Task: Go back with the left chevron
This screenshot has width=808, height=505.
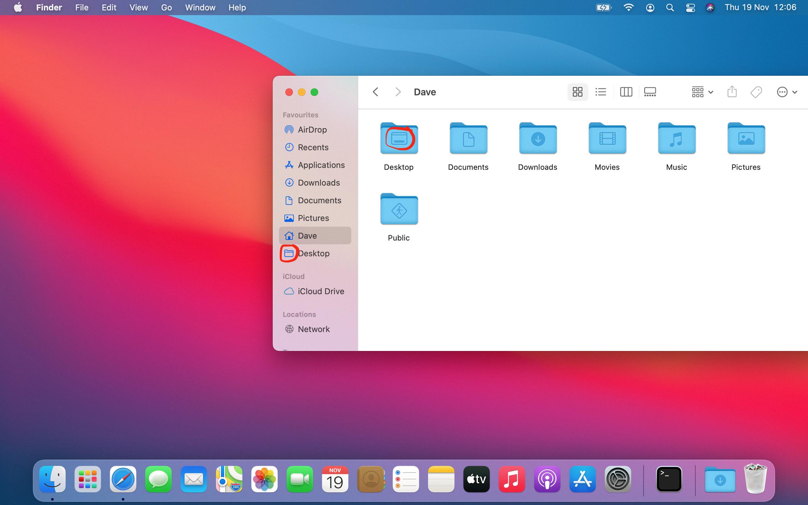Action: point(376,92)
